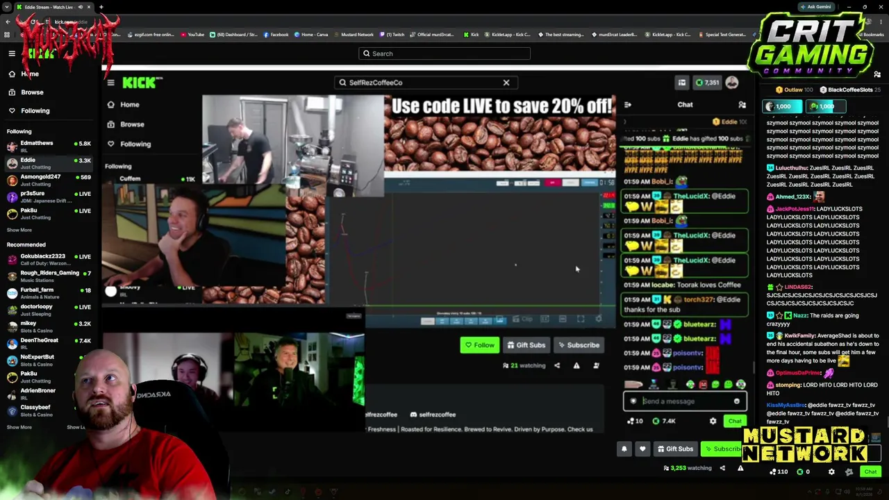Open profile avatar in inner stream header
The width and height of the screenshot is (889, 500).
[732, 83]
